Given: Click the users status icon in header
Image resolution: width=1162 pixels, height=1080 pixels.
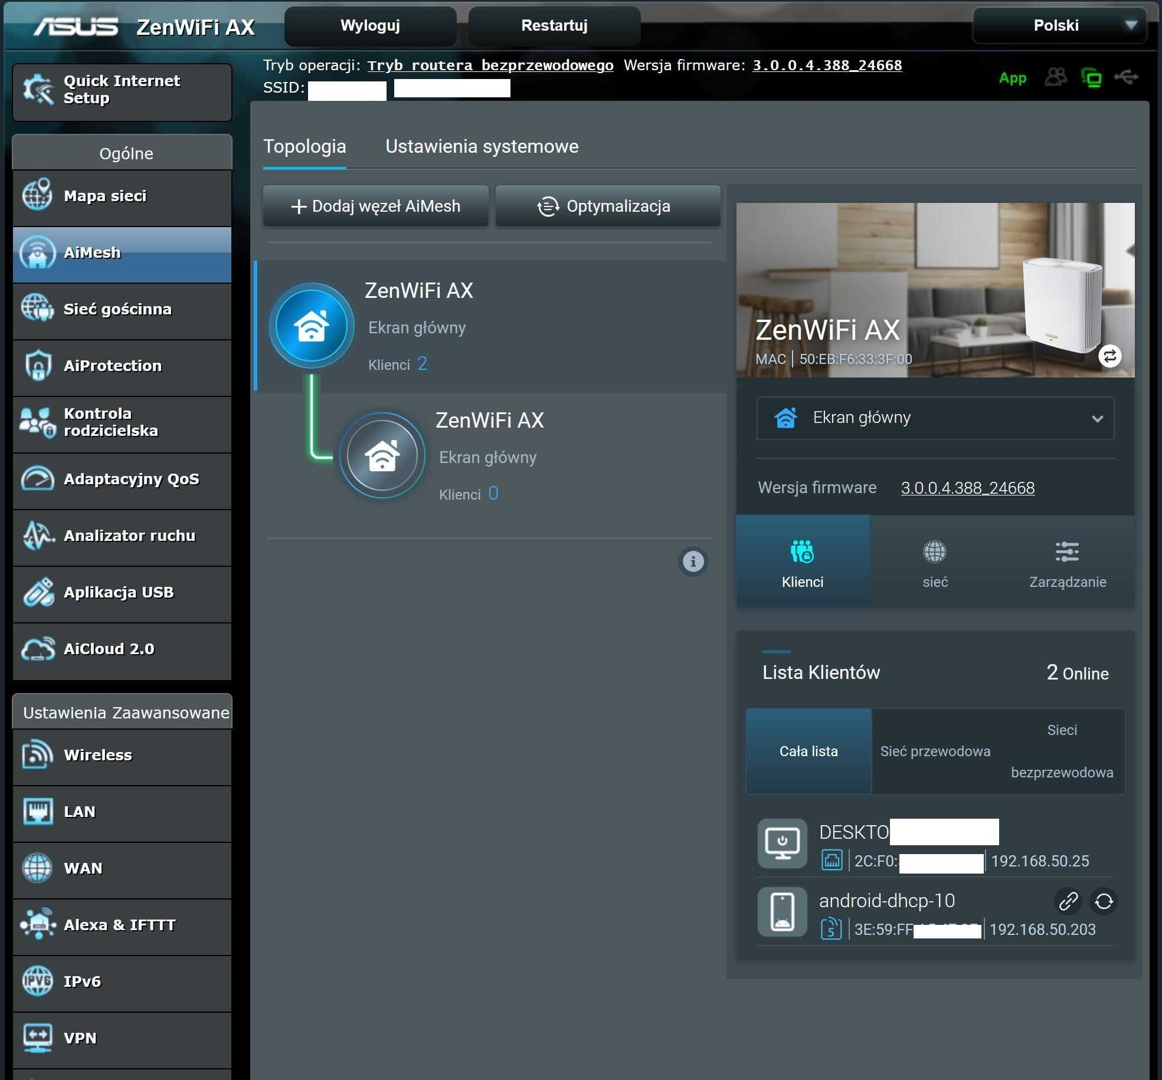Looking at the screenshot, I should coord(1056,77).
